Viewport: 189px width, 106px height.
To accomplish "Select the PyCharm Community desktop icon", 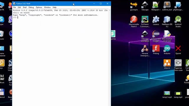I will pos(145,21).
